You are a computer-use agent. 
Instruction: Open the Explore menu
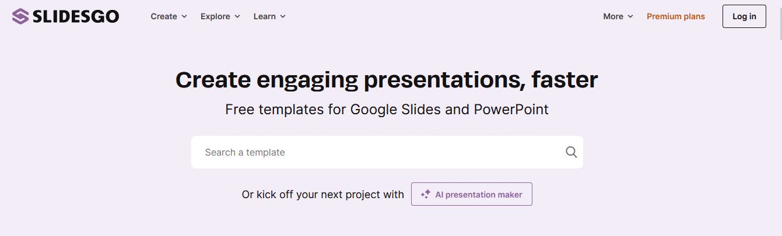(215, 16)
